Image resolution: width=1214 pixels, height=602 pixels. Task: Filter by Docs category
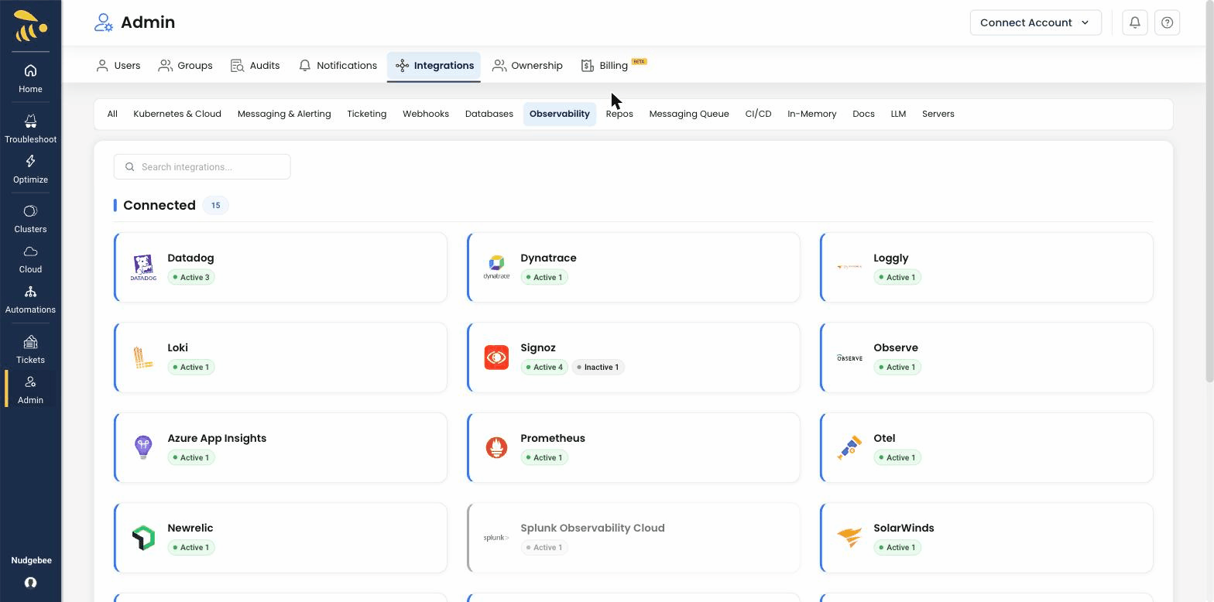[x=863, y=114]
